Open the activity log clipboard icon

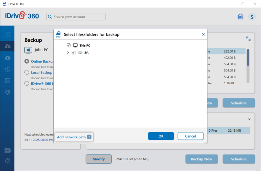(x=240, y=17)
